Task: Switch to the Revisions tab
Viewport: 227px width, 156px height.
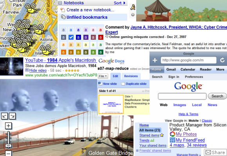Action: coord(131,76)
